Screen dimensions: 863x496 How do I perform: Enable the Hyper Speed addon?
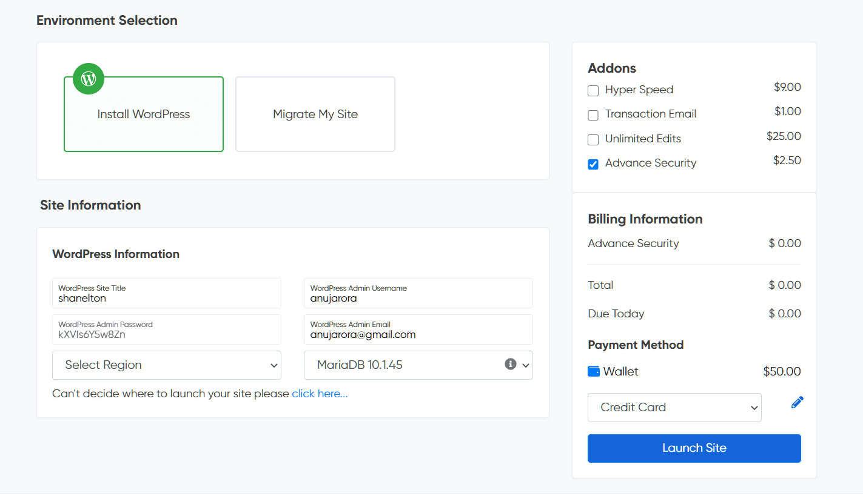coord(593,90)
